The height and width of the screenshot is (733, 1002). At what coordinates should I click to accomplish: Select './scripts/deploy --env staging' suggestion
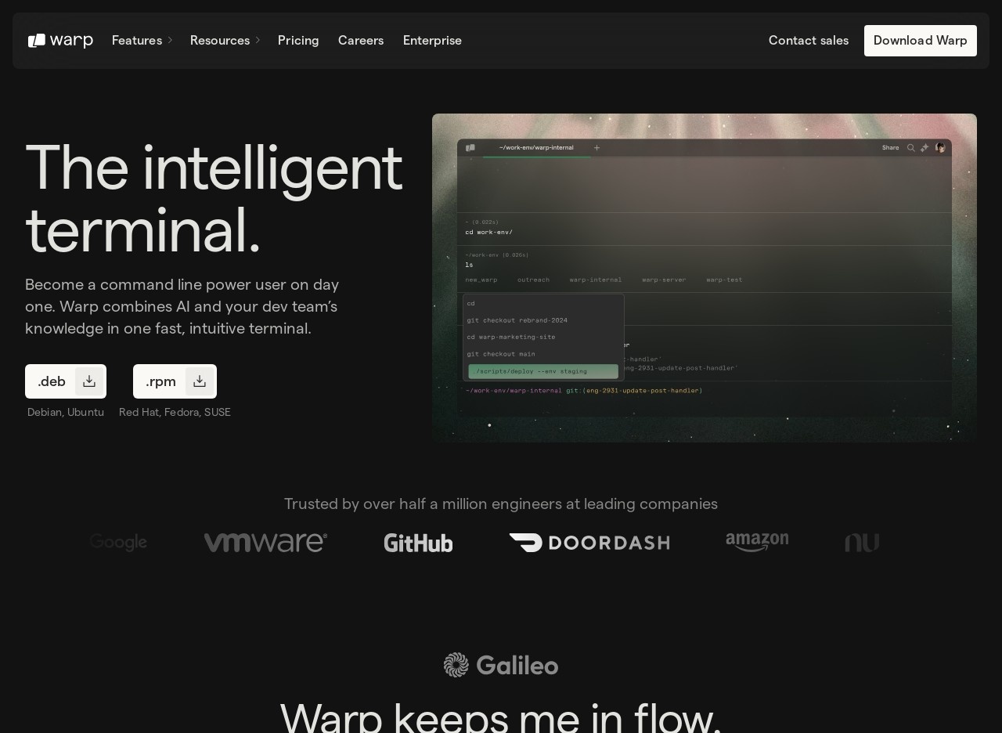click(543, 371)
